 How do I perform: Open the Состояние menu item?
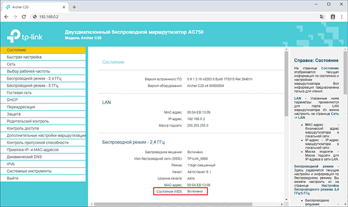click(x=43, y=50)
